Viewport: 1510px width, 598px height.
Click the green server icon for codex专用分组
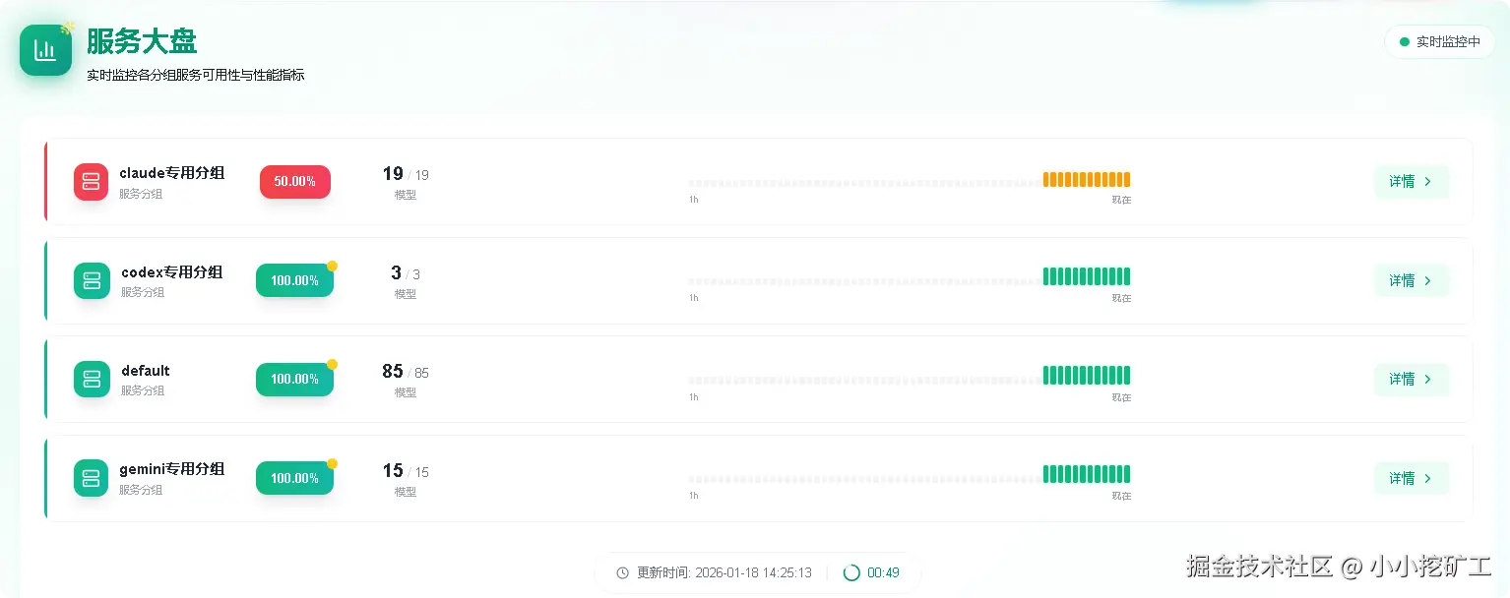coord(92,280)
